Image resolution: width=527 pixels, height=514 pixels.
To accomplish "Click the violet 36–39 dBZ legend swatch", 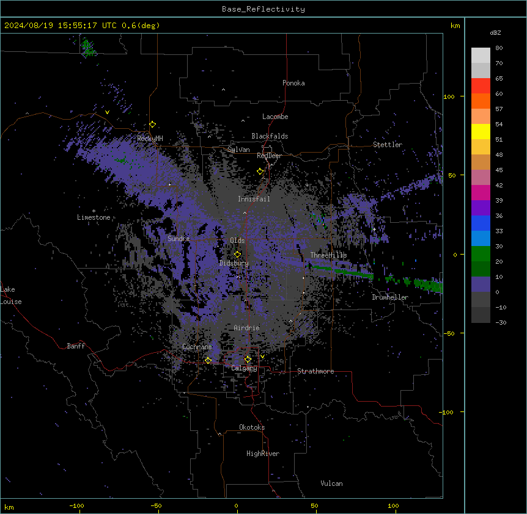I will (481, 208).
